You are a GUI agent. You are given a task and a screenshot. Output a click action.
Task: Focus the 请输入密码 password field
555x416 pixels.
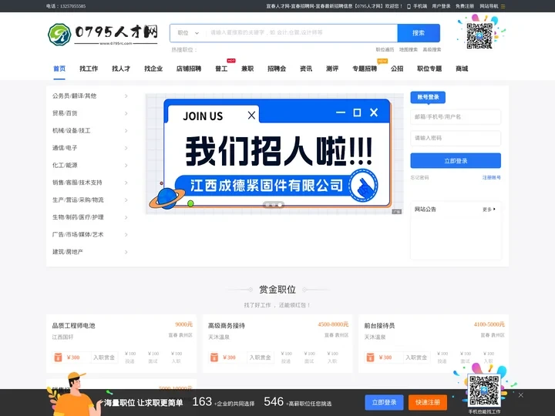(x=456, y=138)
